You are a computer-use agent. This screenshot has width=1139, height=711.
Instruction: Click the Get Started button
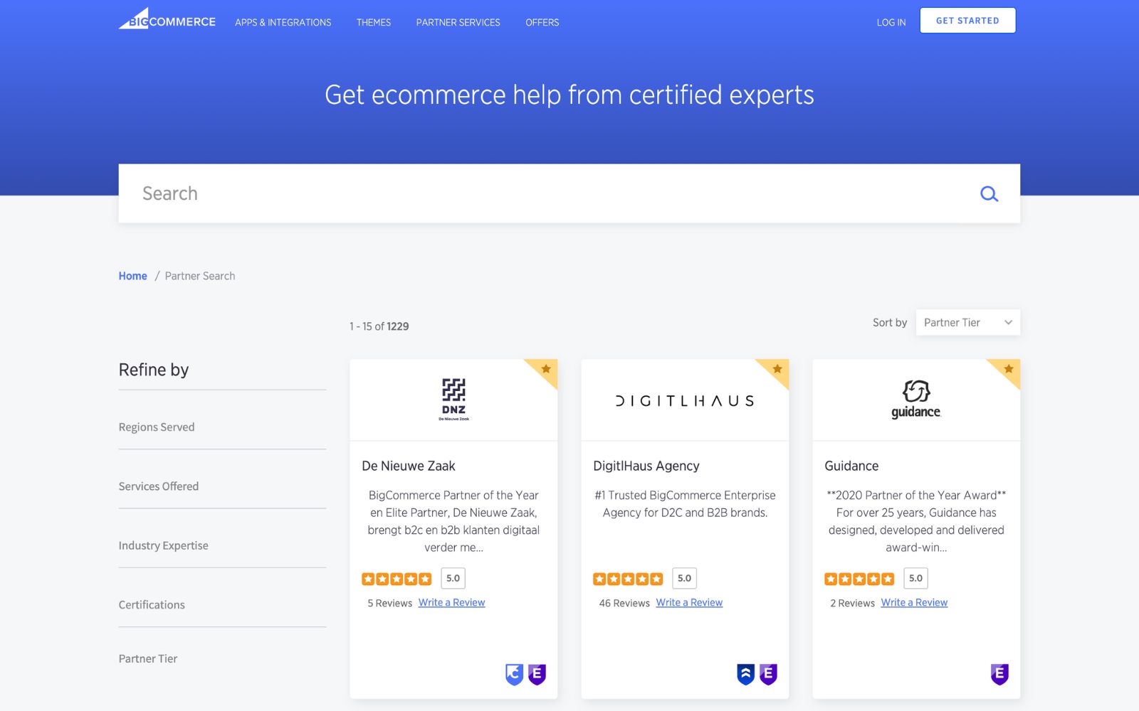[967, 20]
